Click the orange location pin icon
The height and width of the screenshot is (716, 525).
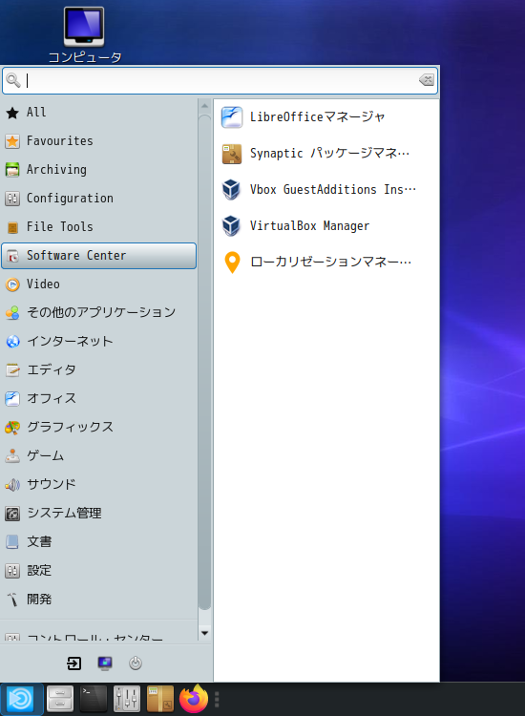[x=232, y=263]
